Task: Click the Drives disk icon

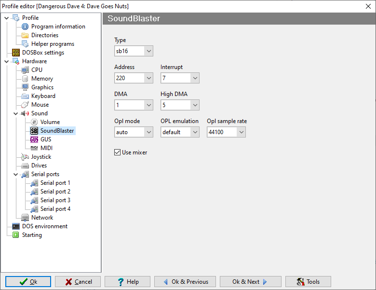Action: [x=25, y=166]
